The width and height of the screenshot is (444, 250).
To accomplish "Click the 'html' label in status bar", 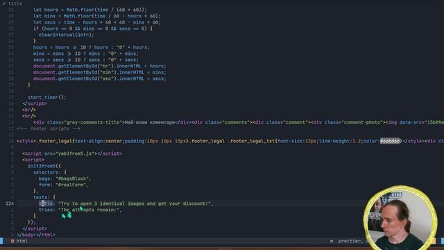I will click(x=22, y=241).
